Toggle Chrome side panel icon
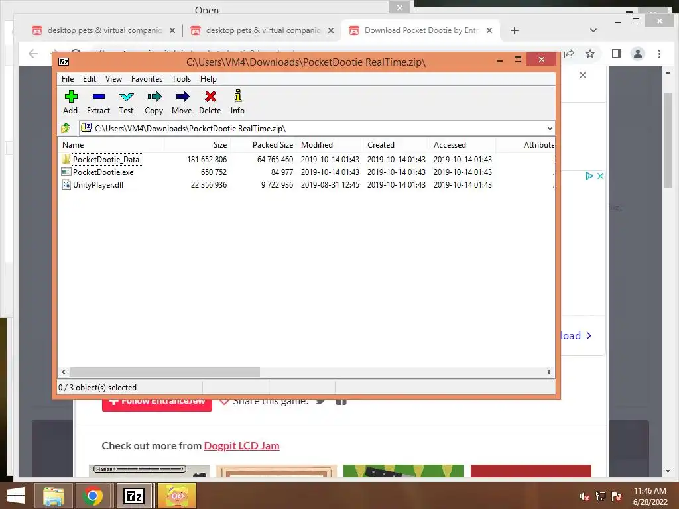Image resolution: width=679 pixels, height=509 pixels. point(617,54)
